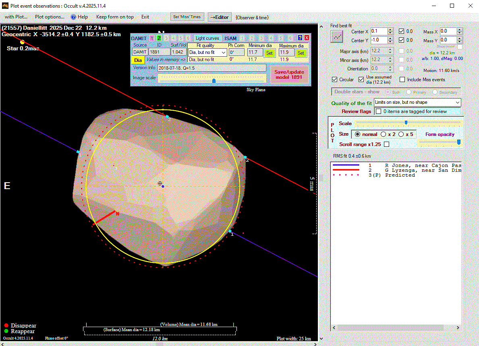Expand the Fit quality dropdown in DAMIT panel

click(x=224, y=53)
